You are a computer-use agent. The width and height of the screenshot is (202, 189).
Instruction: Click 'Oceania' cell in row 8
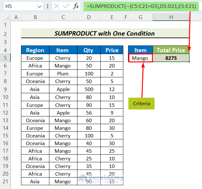point(35,81)
